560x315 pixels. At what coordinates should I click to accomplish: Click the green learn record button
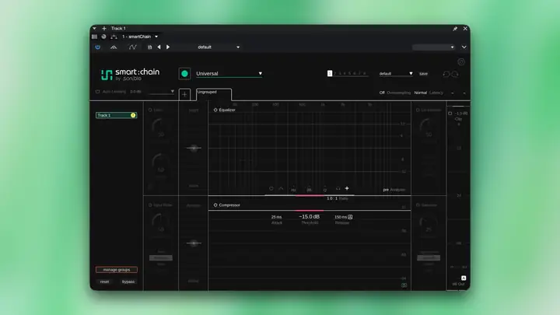click(x=184, y=74)
